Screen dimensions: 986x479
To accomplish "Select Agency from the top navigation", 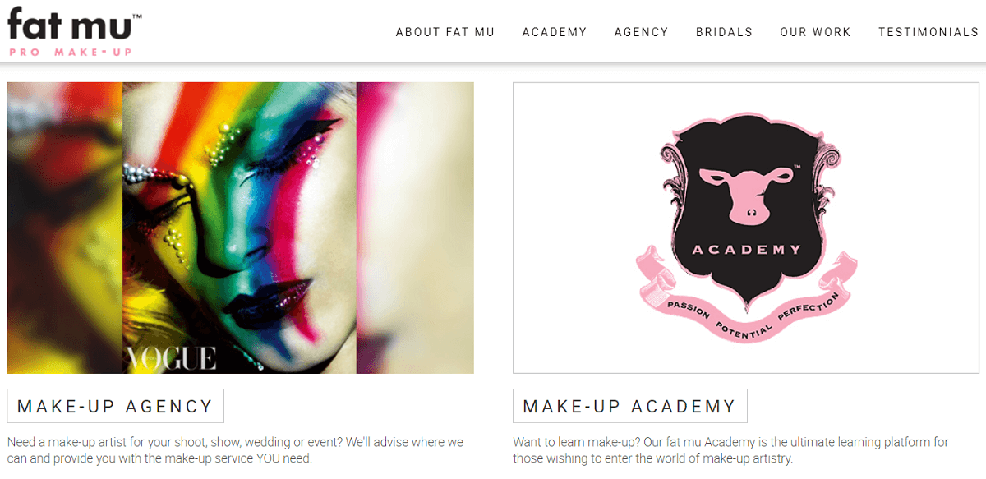I will click(642, 32).
